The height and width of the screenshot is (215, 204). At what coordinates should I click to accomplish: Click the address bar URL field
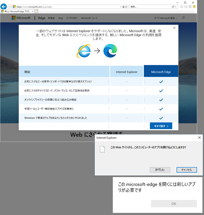66,7
